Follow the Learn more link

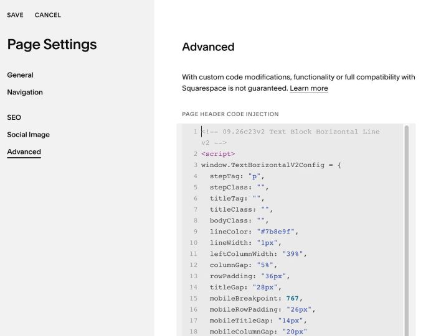click(309, 88)
